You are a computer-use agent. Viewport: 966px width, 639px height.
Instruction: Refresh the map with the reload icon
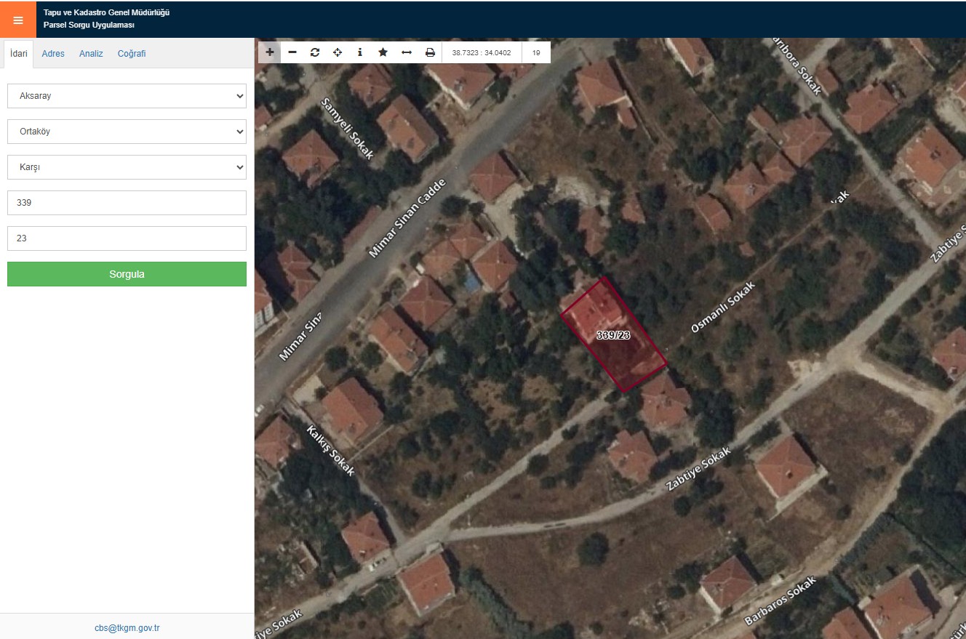pyautogui.click(x=315, y=52)
